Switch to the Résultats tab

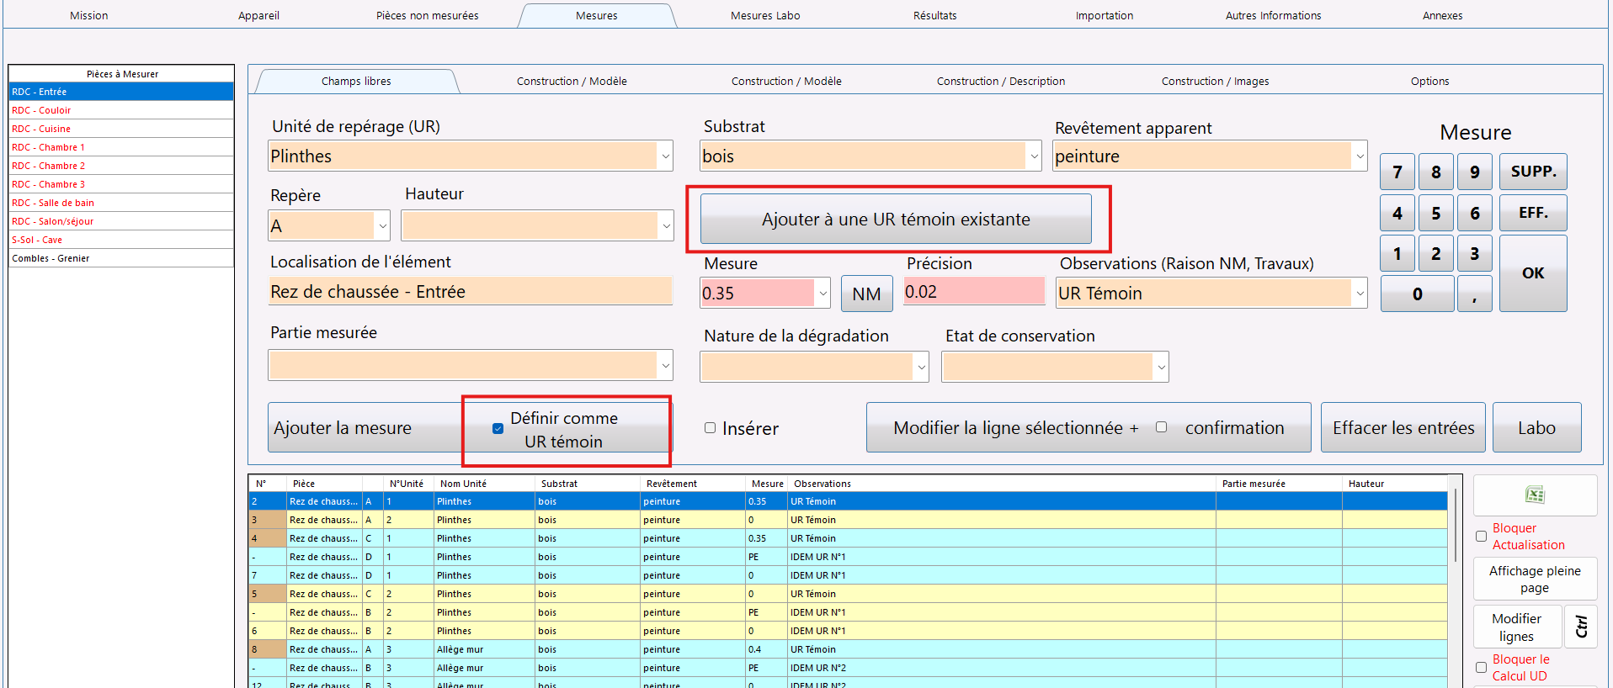(934, 15)
